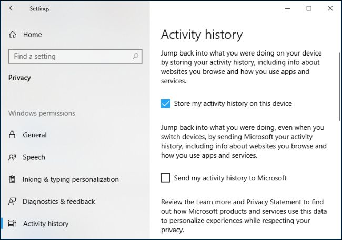Click the back arrow in title bar
Viewport: 342px width, 240px height.
pos(12,8)
